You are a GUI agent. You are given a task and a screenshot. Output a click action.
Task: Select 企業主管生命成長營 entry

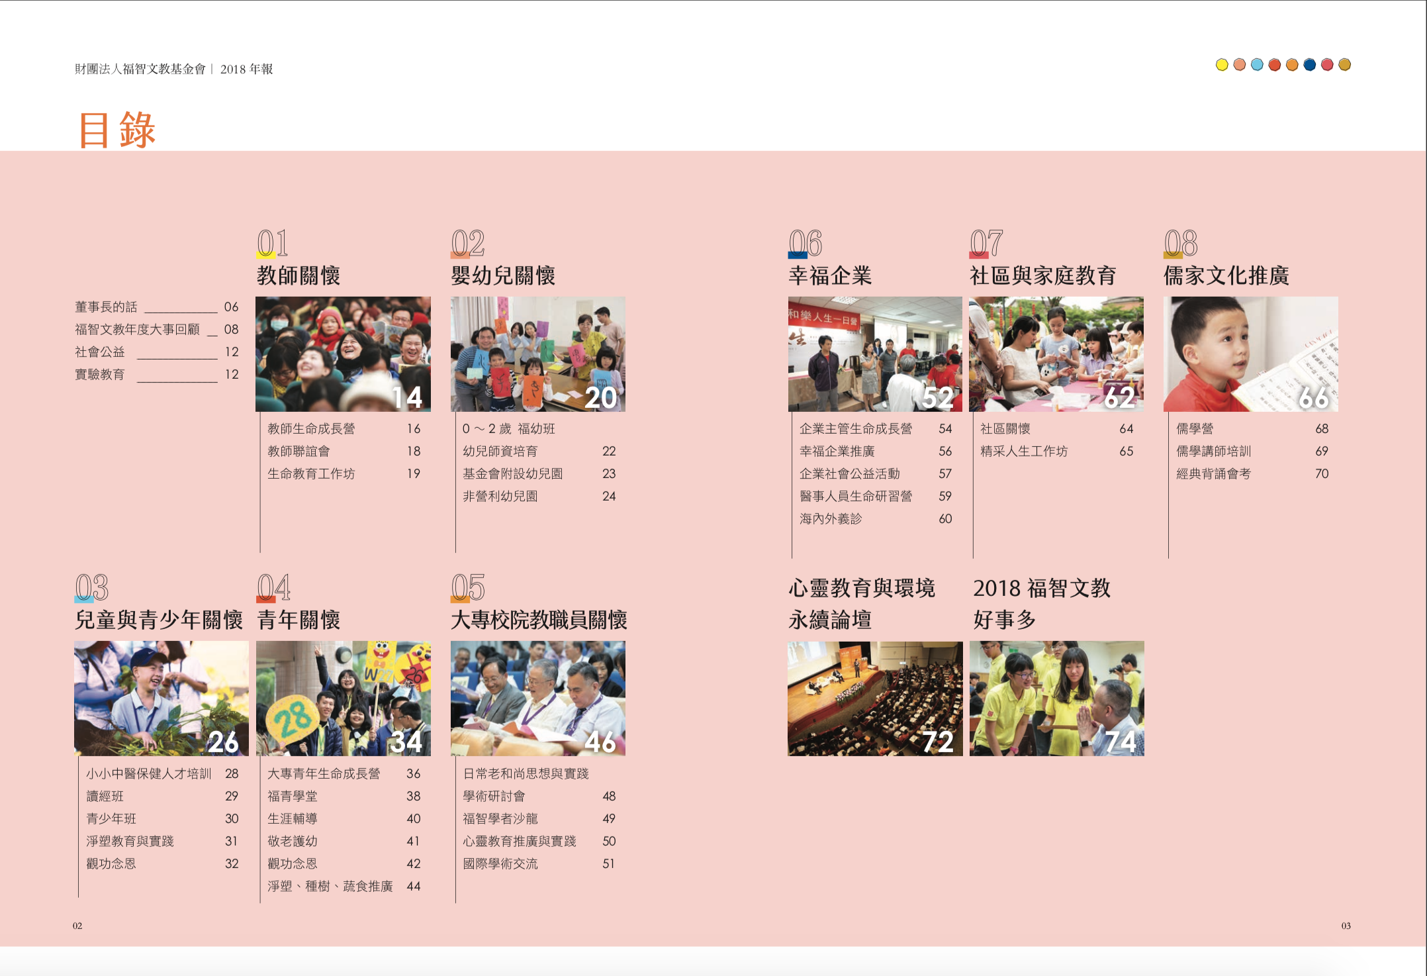pos(855,429)
